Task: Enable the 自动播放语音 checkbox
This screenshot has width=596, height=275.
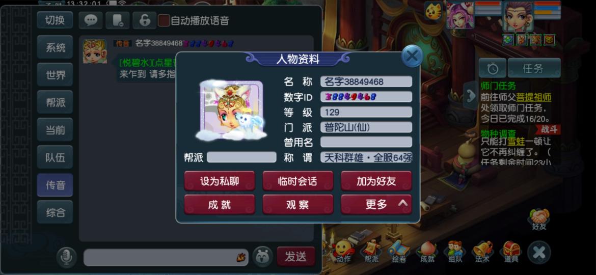Action: click(x=164, y=20)
